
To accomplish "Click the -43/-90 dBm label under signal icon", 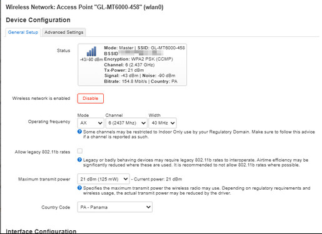I will point(91,59).
